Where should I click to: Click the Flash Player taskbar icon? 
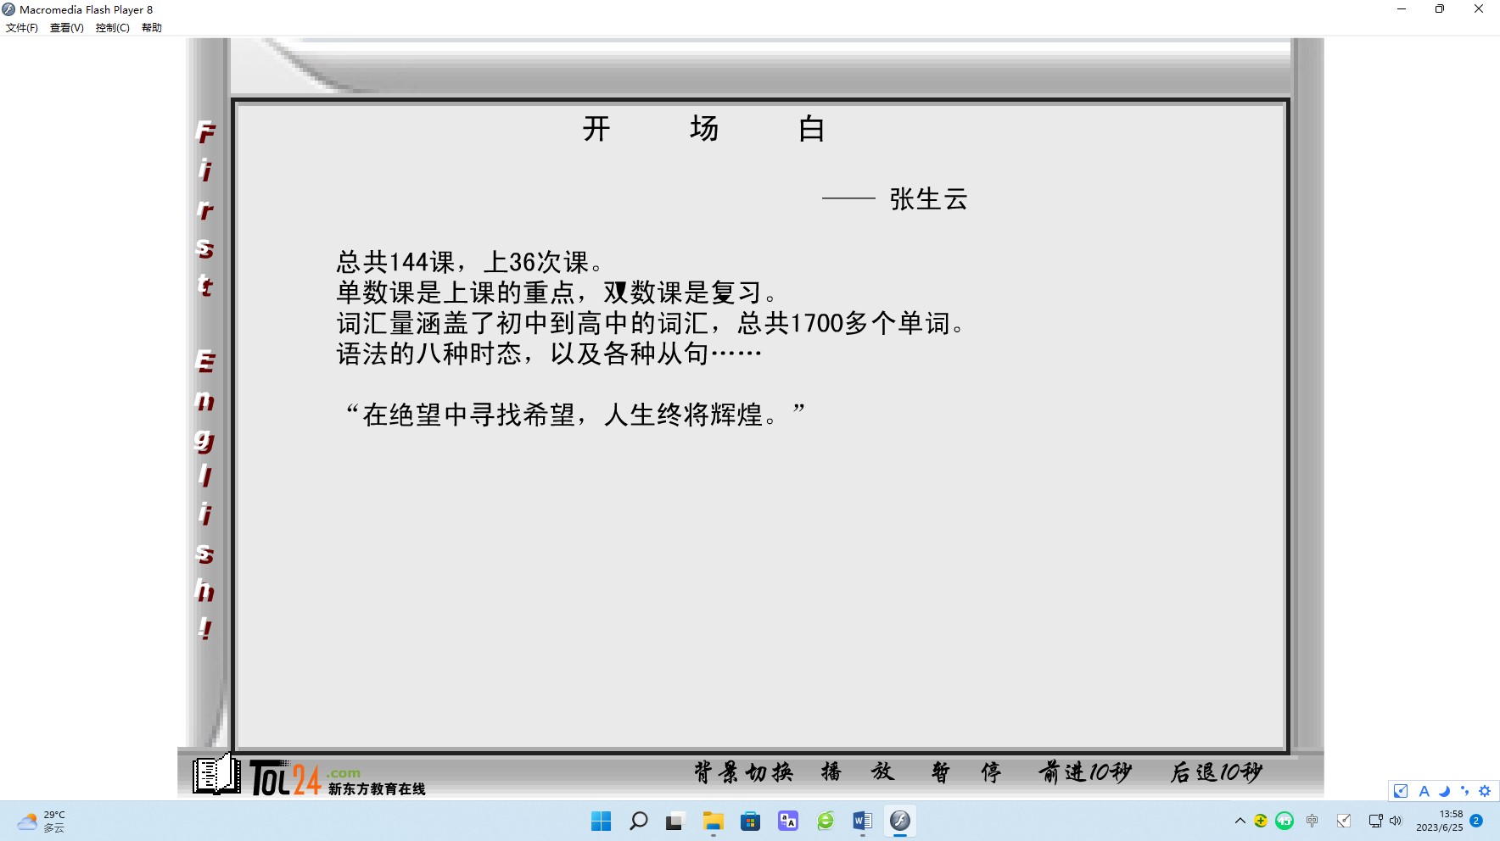899,821
